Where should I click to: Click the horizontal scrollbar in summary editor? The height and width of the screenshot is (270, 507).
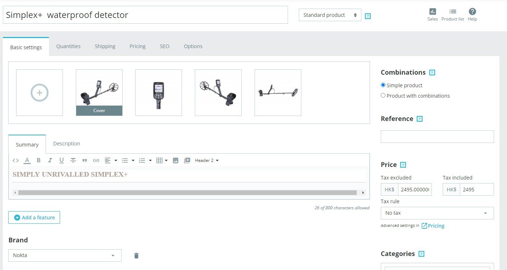[187, 193]
